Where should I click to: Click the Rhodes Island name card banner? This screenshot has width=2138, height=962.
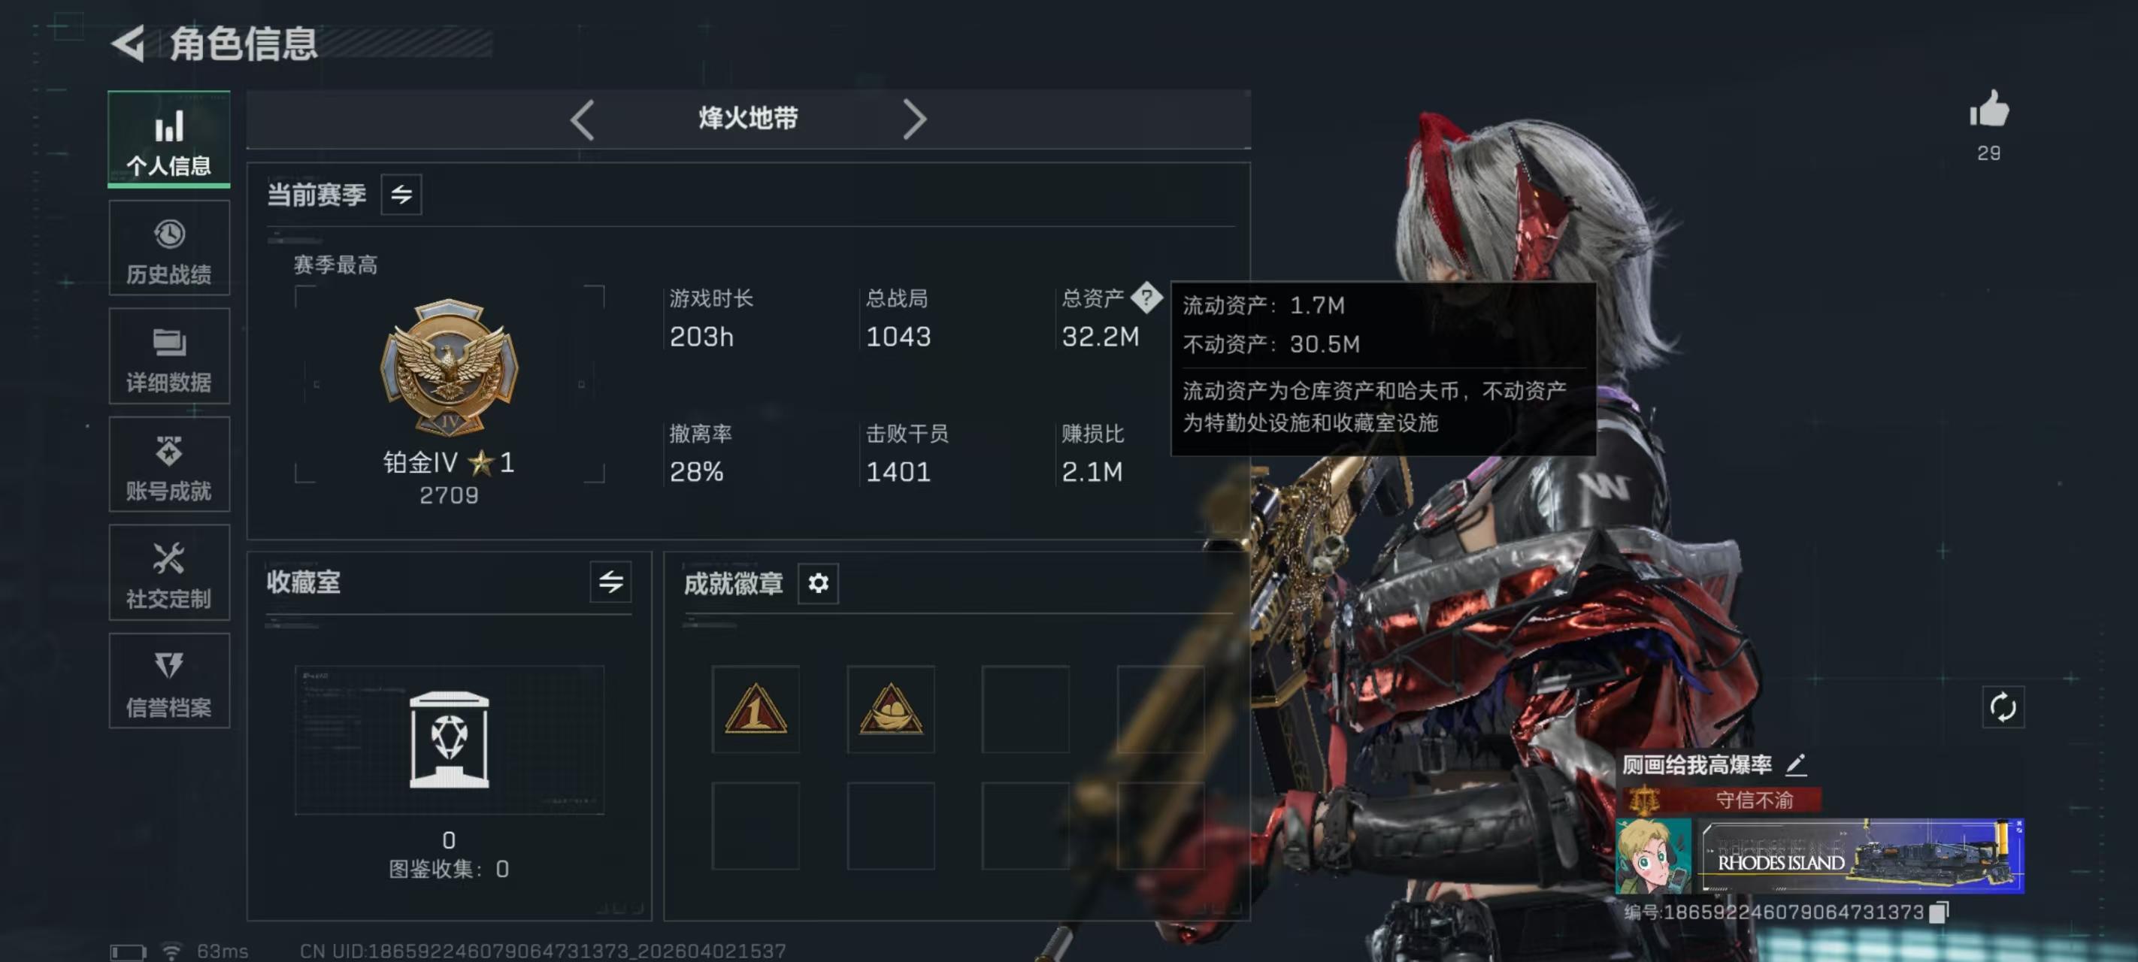[x=1861, y=857]
